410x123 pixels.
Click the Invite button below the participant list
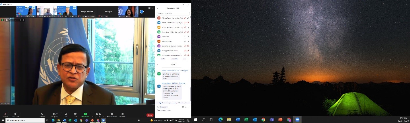click(163, 59)
